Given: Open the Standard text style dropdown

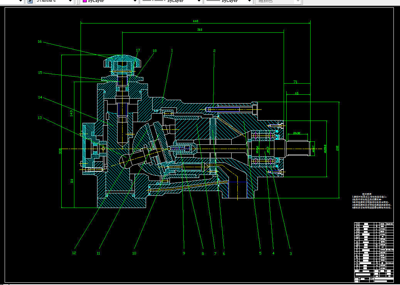Looking at the screenshot, I should point(54,1).
